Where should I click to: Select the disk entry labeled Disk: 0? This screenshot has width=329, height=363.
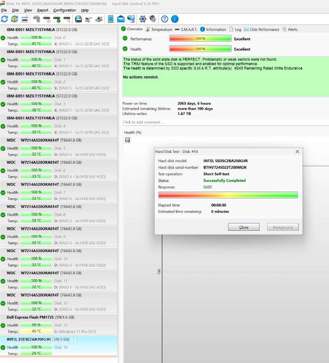(59, 37)
